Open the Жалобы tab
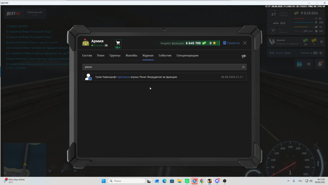The height and width of the screenshot is (185, 328). coord(132,55)
